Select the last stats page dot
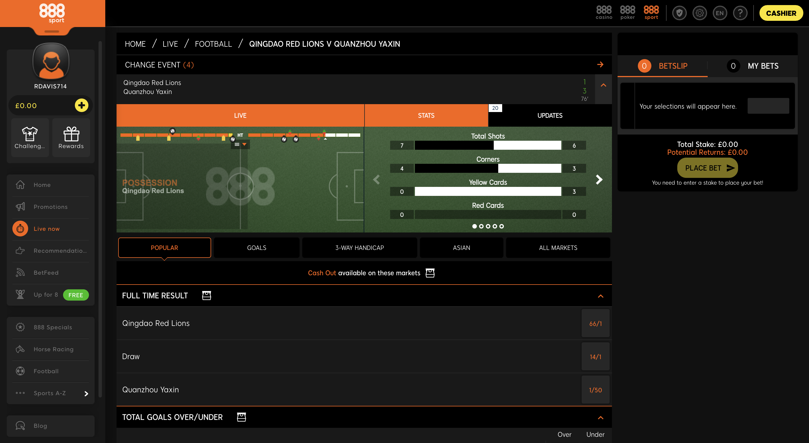 [502, 226]
